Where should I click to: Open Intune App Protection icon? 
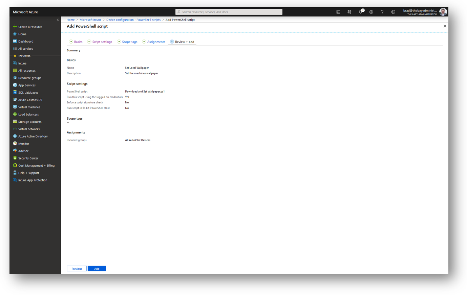(x=15, y=180)
